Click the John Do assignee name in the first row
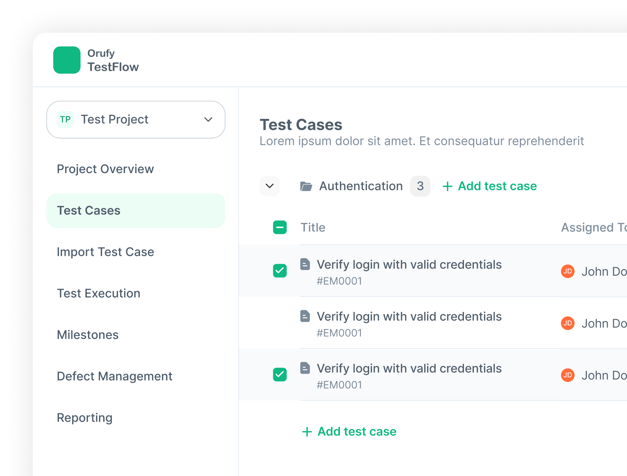The width and height of the screenshot is (627, 476). pyautogui.click(x=604, y=272)
